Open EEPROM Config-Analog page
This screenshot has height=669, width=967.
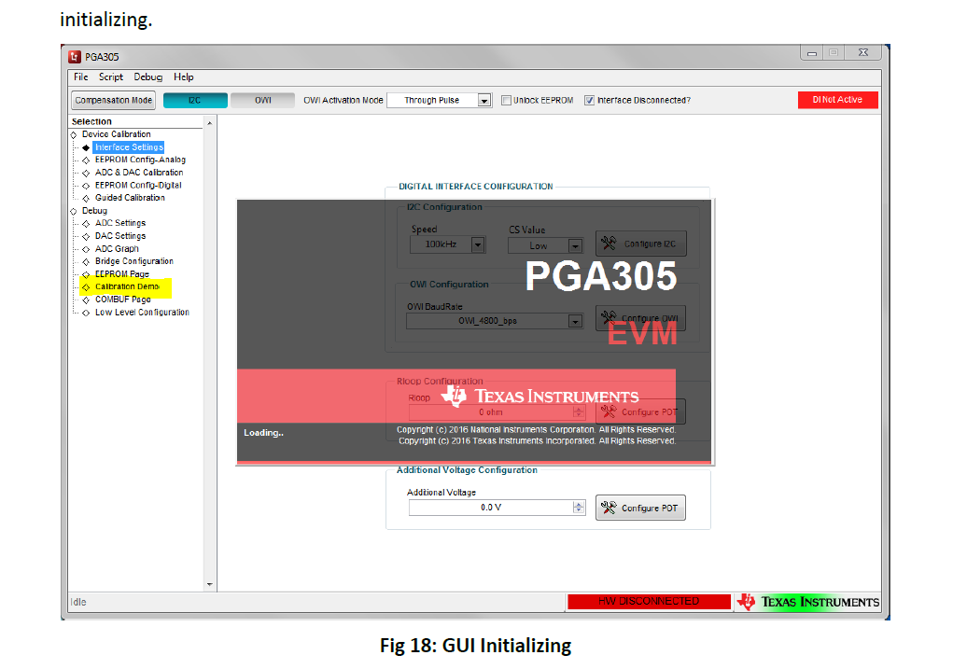pyautogui.click(x=140, y=160)
